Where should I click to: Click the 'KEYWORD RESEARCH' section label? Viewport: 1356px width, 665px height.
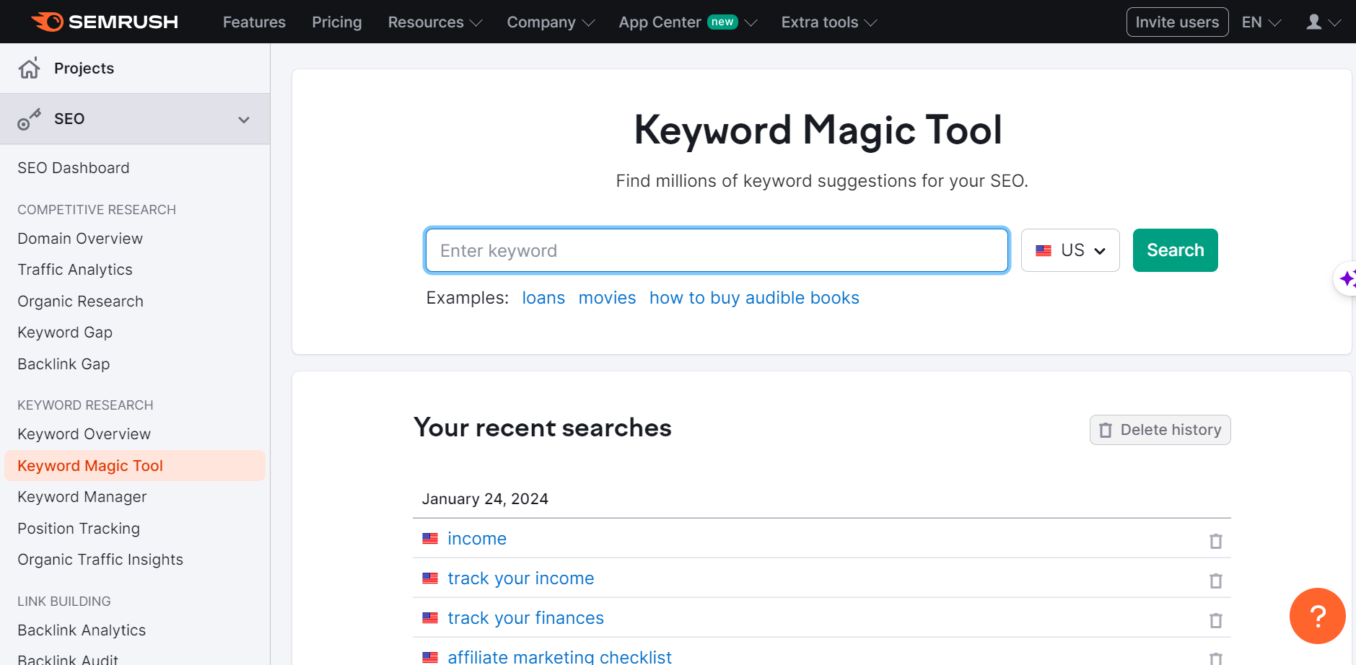click(85, 405)
